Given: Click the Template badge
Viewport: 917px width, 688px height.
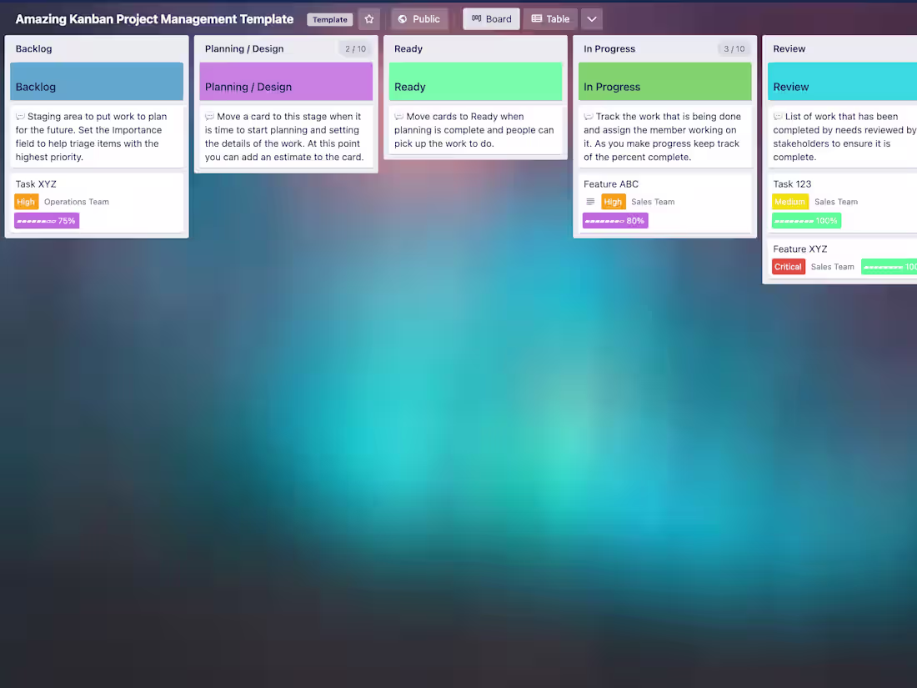Looking at the screenshot, I should coord(330,19).
